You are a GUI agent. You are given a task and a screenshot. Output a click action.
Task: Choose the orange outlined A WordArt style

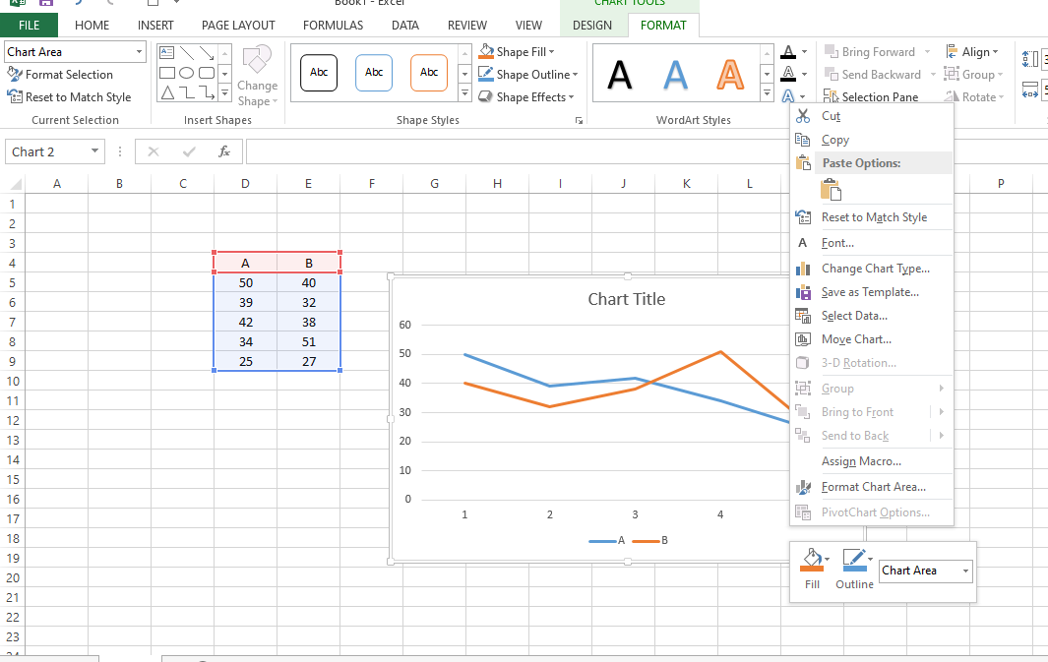coord(730,74)
